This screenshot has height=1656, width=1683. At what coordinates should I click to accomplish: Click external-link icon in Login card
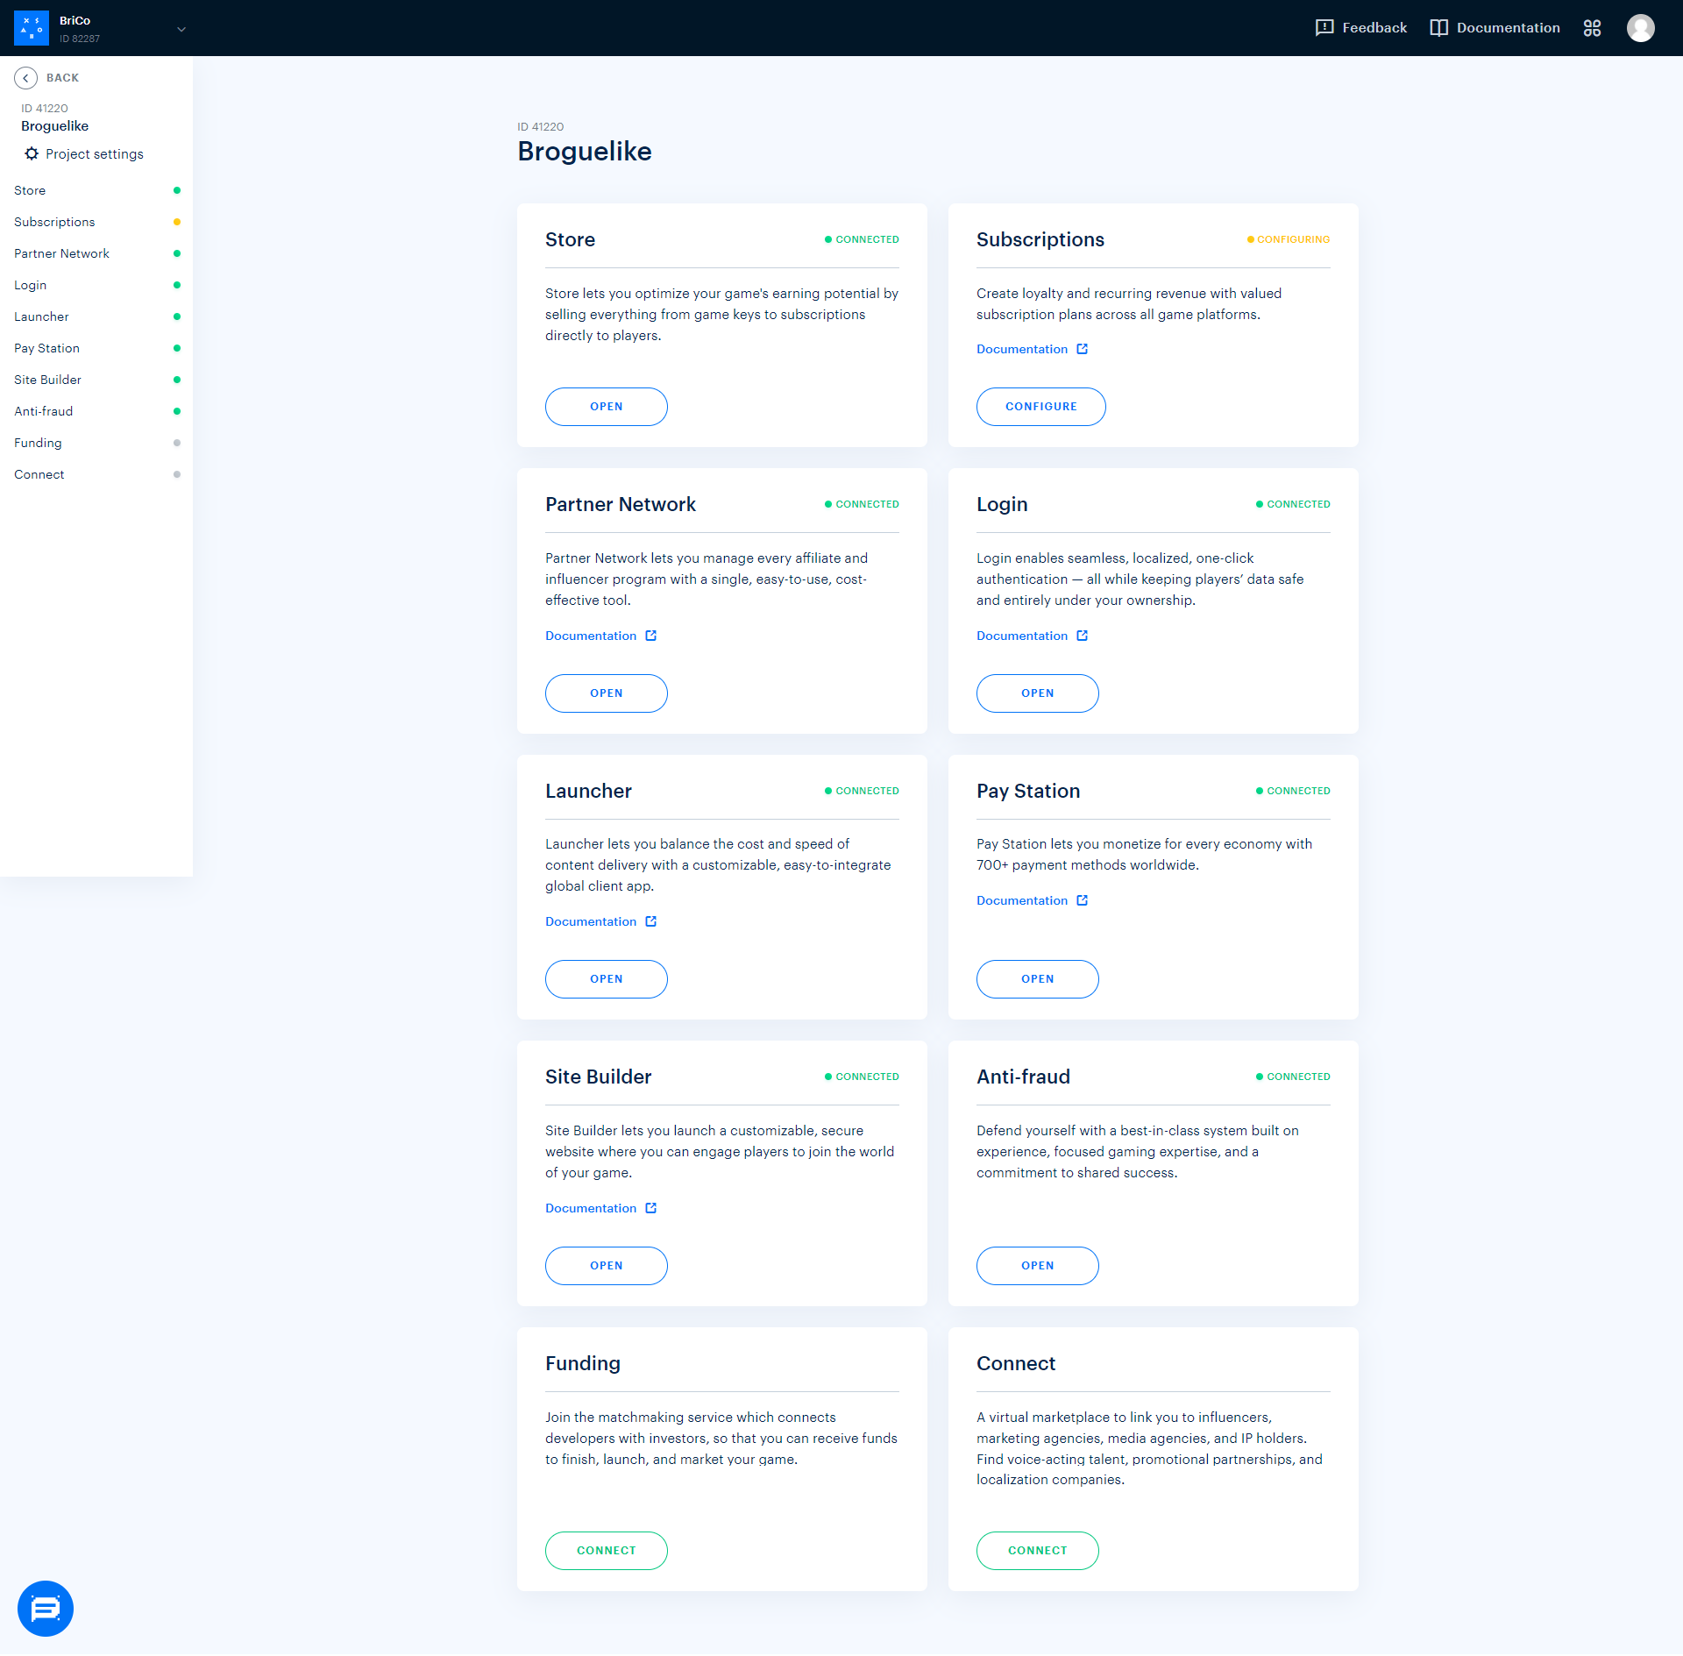point(1083,636)
